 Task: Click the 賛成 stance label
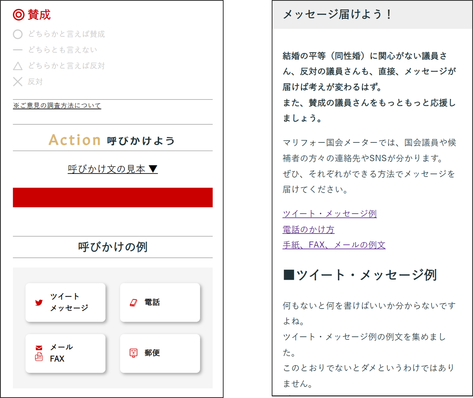pyautogui.click(x=39, y=15)
